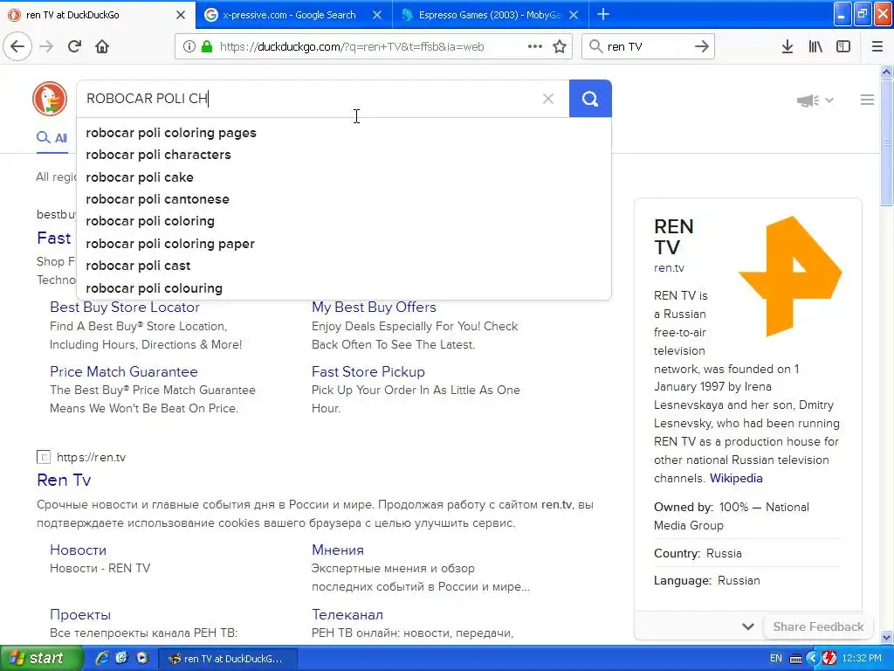Image resolution: width=894 pixels, height=671 pixels.
Task: Click the orange REN TV logo image
Action: (x=790, y=276)
